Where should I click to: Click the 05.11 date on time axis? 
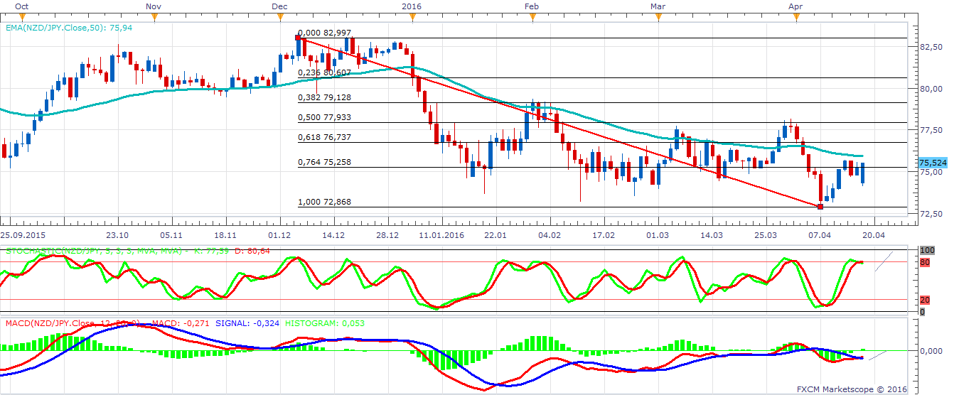171,234
